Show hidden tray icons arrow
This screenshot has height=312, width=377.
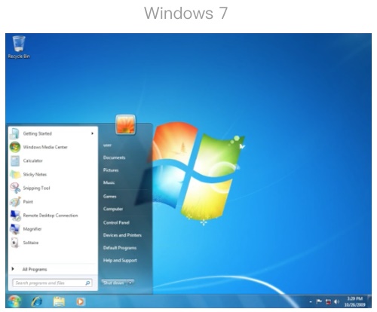click(311, 301)
